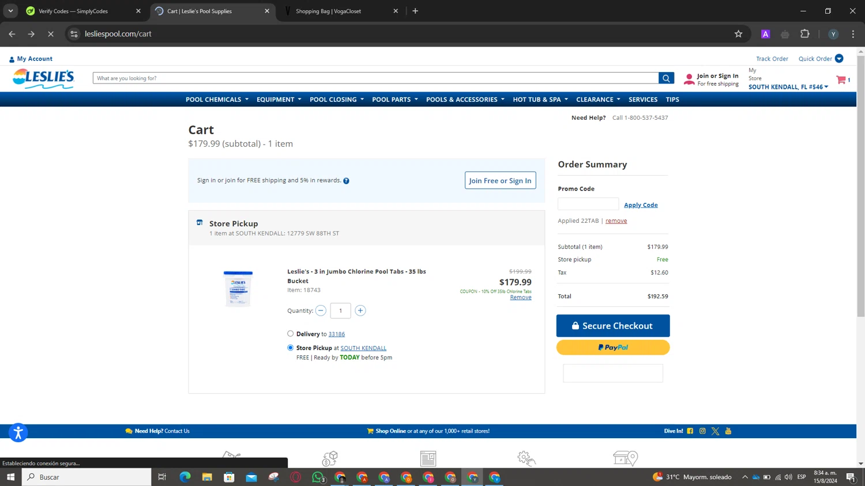This screenshot has width=865, height=486.
Task: Switch to Verify Codes SimplyCodes tab
Action: point(84,11)
